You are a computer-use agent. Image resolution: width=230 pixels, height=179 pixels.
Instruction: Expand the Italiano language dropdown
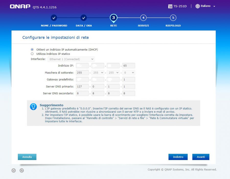pos(214,6)
